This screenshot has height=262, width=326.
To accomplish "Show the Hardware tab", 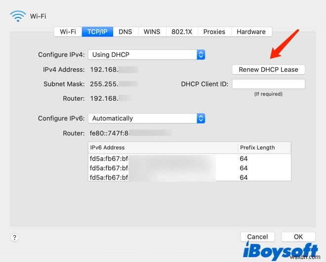I will [251, 32].
